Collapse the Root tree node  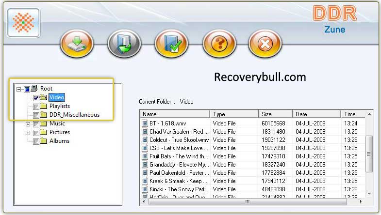[x=19, y=89]
